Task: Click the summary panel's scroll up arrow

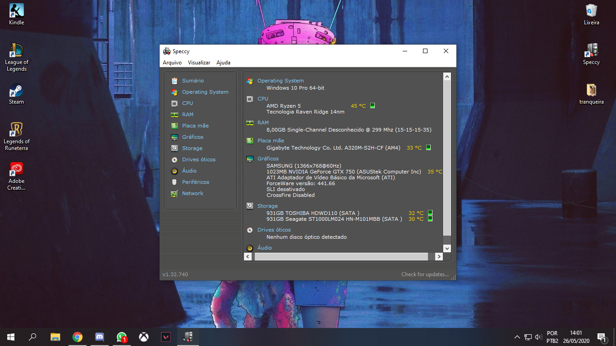Action: (x=447, y=76)
